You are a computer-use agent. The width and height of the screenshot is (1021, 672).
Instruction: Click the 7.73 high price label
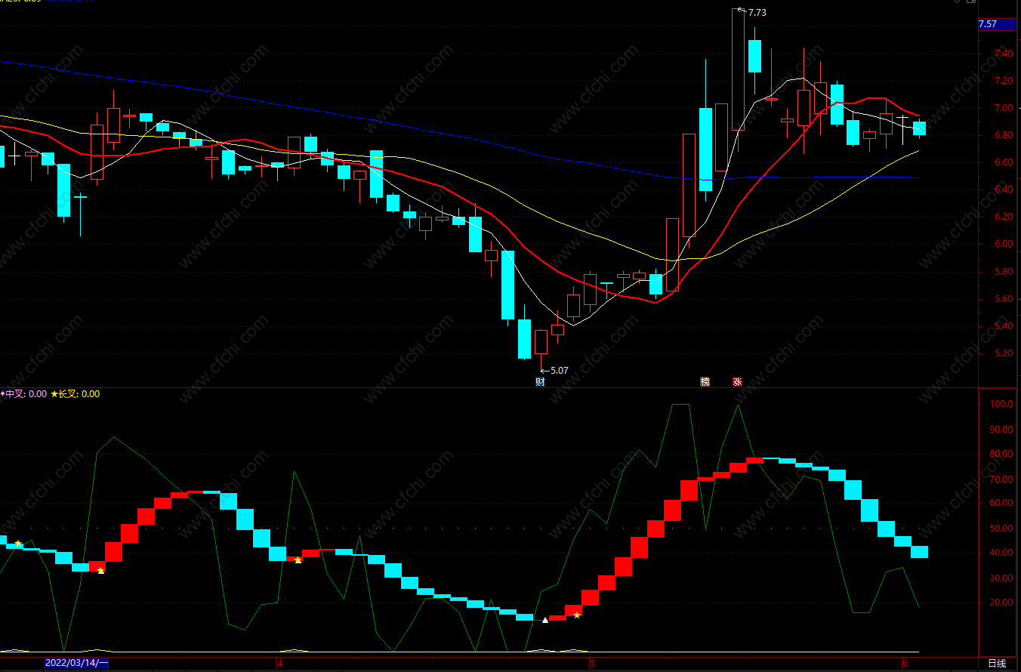tap(757, 12)
